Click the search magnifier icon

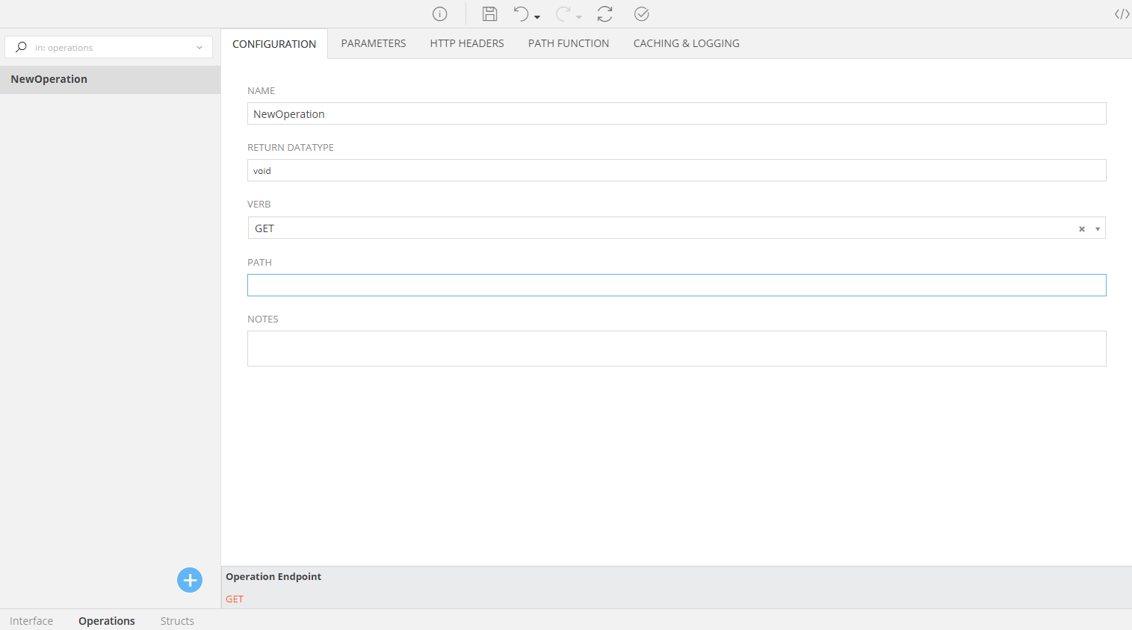(x=21, y=47)
